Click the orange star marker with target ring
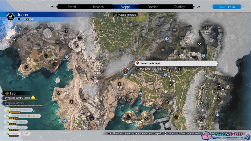Viewport: 251px width, 141px height. tap(125, 71)
